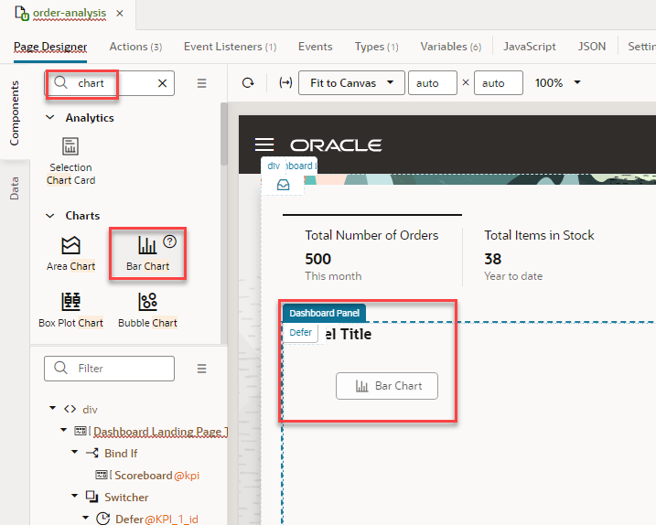The width and height of the screenshot is (656, 525).
Task: Select the Scoreboard @kpi tree item
Action: [x=147, y=476]
